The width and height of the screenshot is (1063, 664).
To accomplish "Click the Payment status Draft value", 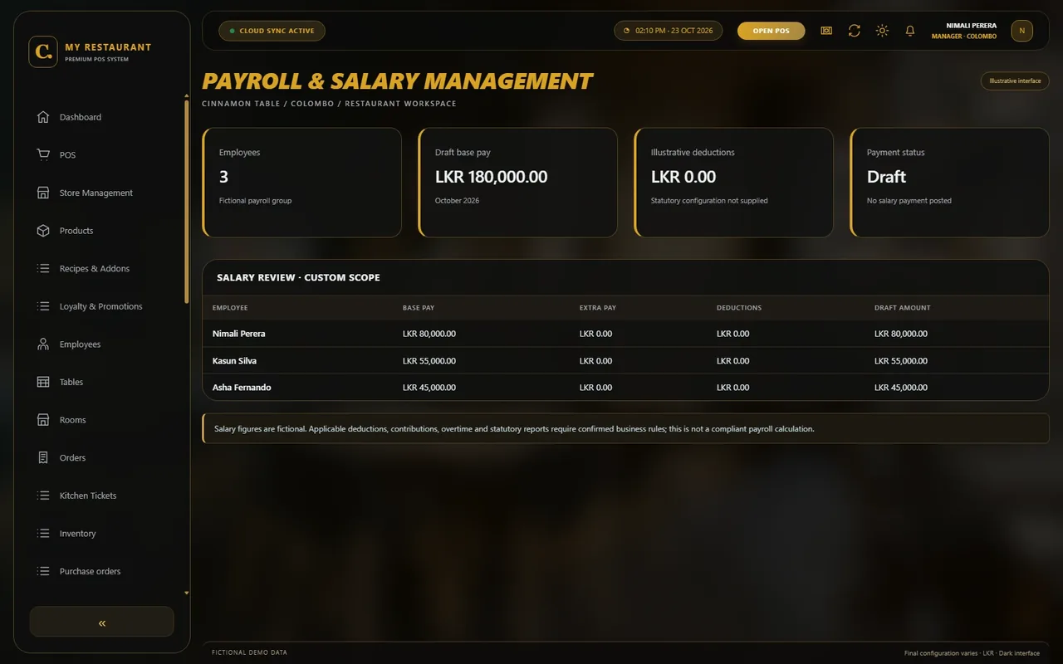I will (x=886, y=177).
